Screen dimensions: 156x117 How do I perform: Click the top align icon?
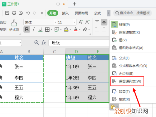[x=97, y=22]
